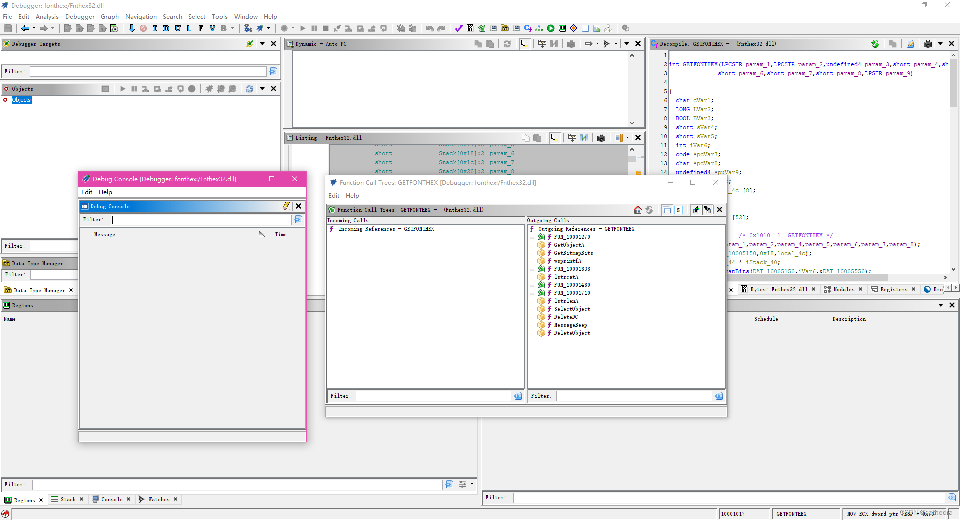
Task: Click the orange diamond toolbar icon
Action: [x=574, y=28]
